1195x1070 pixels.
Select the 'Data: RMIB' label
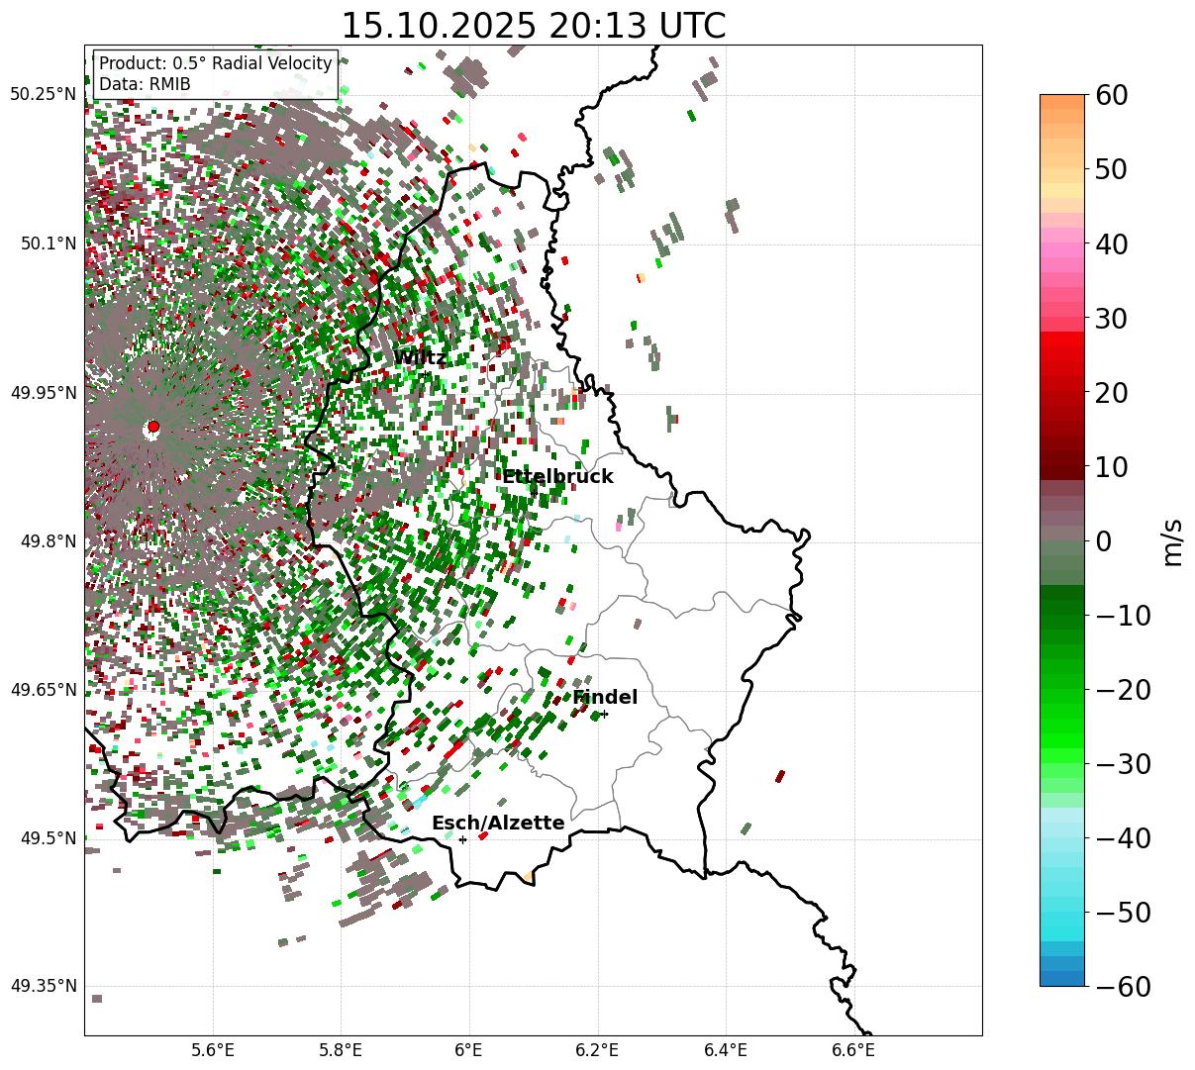click(x=145, y=84)
